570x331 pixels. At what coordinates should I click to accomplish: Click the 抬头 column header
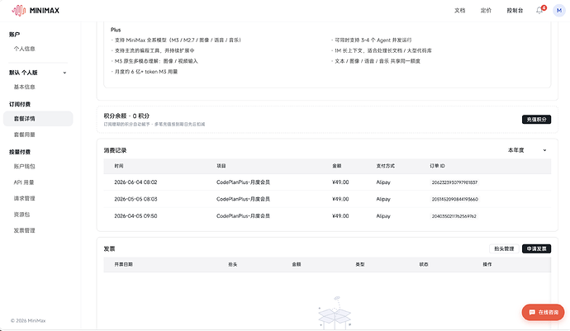point(233,264)
